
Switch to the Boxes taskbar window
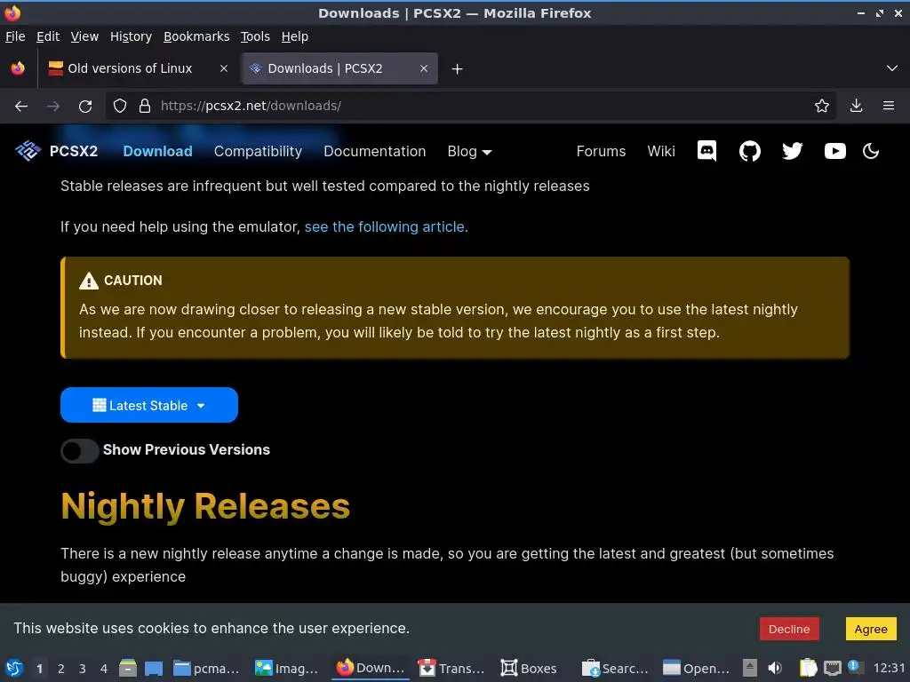(529, 668)
